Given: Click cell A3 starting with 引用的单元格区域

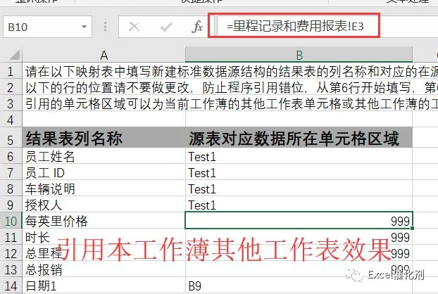Looking at the screenshot, I should pyautogui.click(x=104, y=103).
